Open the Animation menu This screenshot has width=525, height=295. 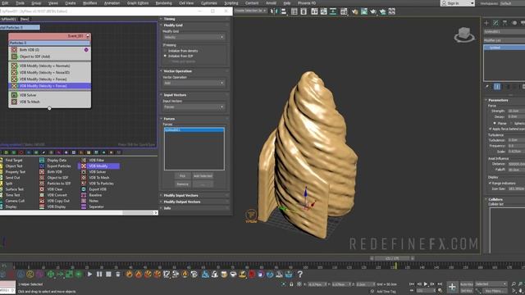click(x=112, y=3)
